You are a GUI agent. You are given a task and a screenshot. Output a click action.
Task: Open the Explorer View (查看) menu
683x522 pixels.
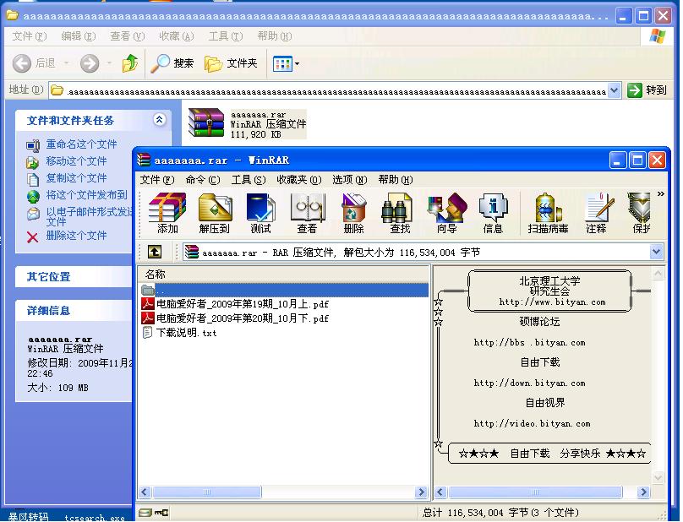coord(127,36)
